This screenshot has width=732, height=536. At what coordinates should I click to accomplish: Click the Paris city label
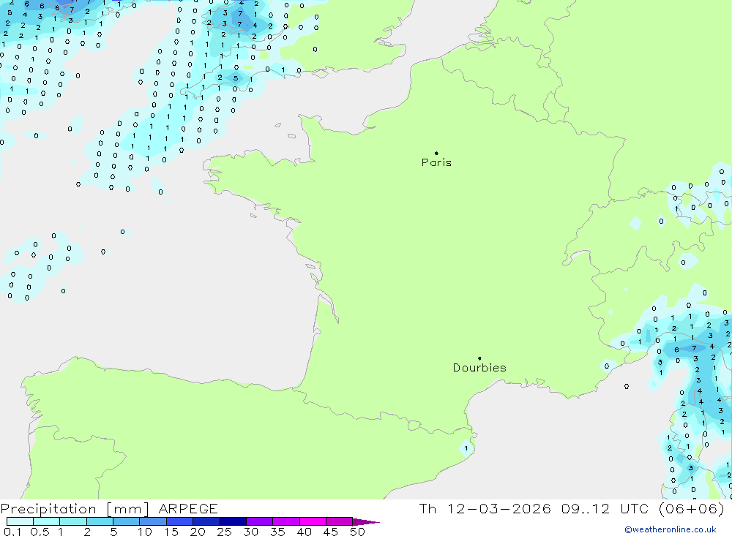tap(436, 162)
